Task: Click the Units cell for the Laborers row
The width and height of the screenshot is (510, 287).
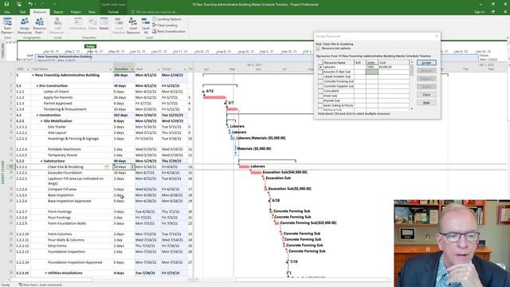Action: click(x=372, y=67)
